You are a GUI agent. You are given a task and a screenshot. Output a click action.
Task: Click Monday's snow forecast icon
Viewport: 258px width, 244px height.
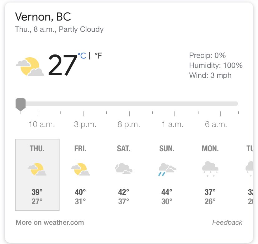click(x=210, y=169)
